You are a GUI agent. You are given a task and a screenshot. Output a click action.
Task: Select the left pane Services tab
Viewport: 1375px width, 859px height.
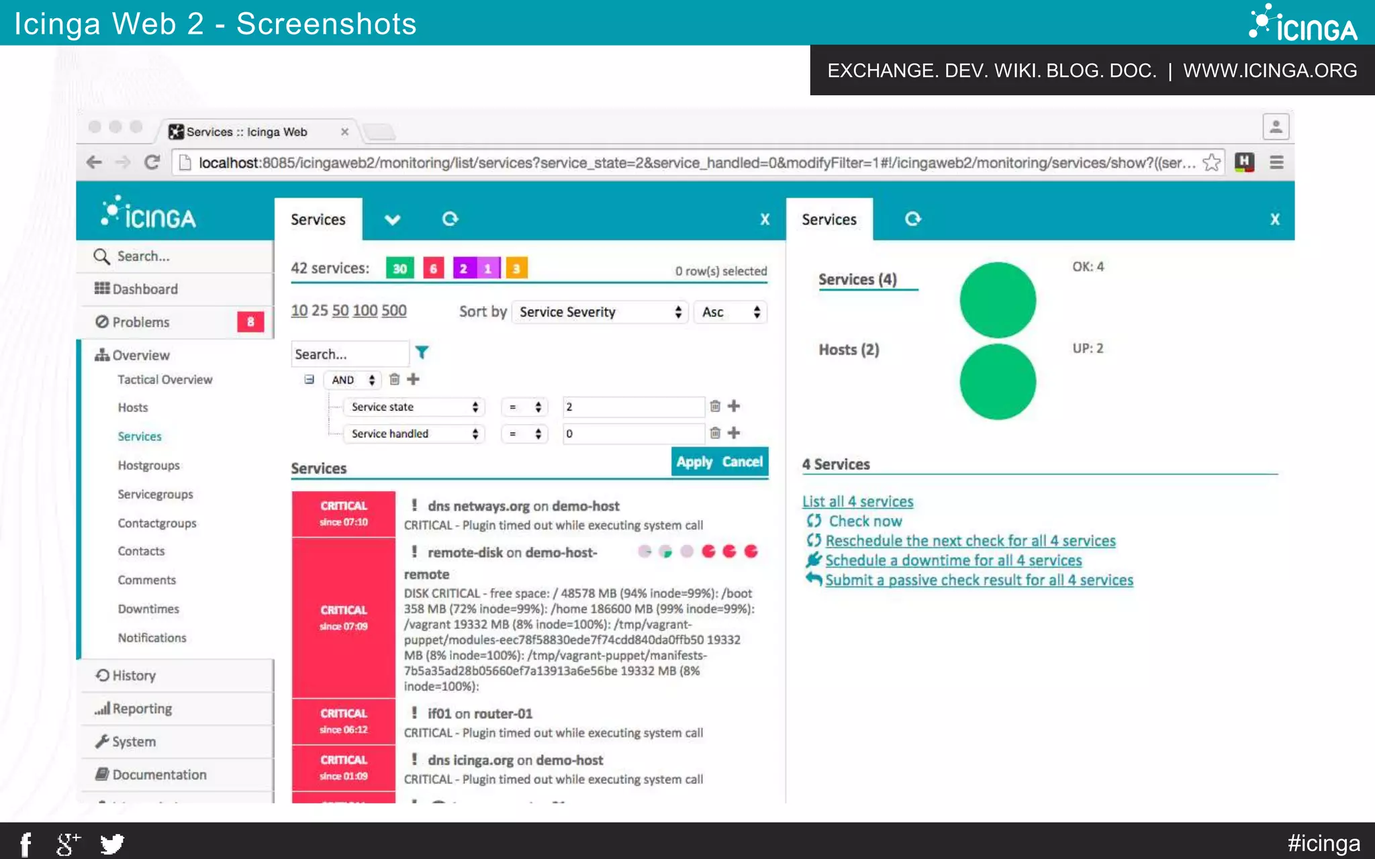point(318,219)
